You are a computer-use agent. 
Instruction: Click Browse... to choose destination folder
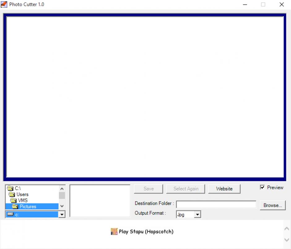click(x=273, y=205)
